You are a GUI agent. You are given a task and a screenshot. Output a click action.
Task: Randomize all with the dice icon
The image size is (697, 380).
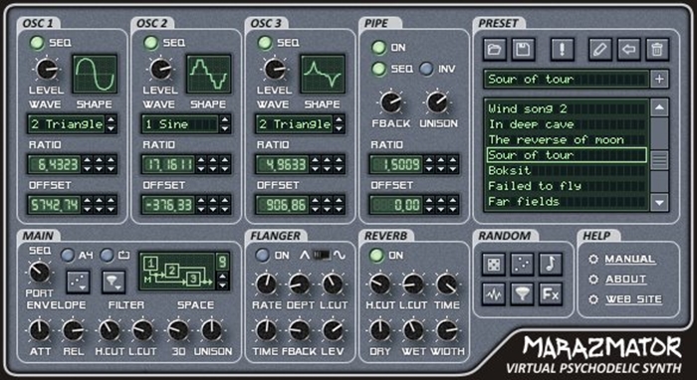click(x=494, y=265)
